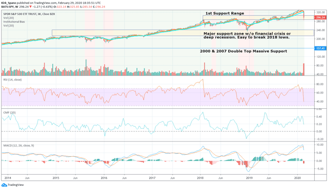
Task: Click the 10.00 MACD axis label
Action: (320, 145)
